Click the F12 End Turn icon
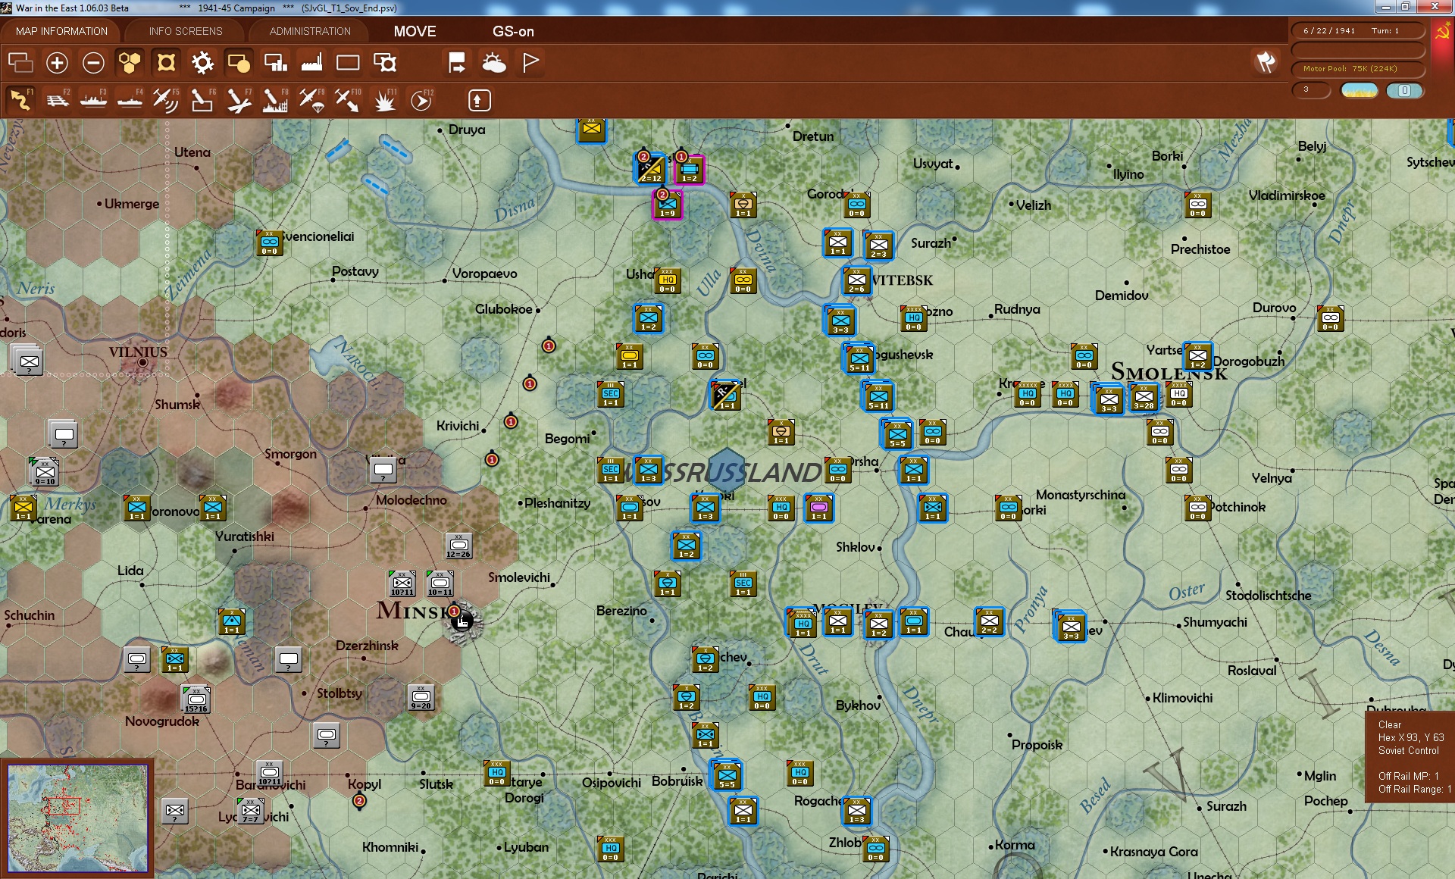The height and width of the screenshot is (879, 1455). (x=421, y=100)
